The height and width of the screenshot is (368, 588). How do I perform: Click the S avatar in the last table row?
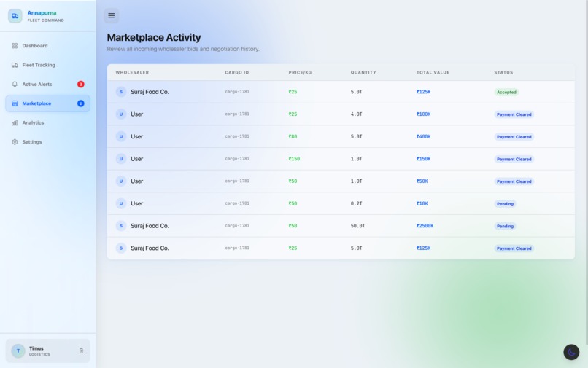pyautogui.click(x=121, y=248)
